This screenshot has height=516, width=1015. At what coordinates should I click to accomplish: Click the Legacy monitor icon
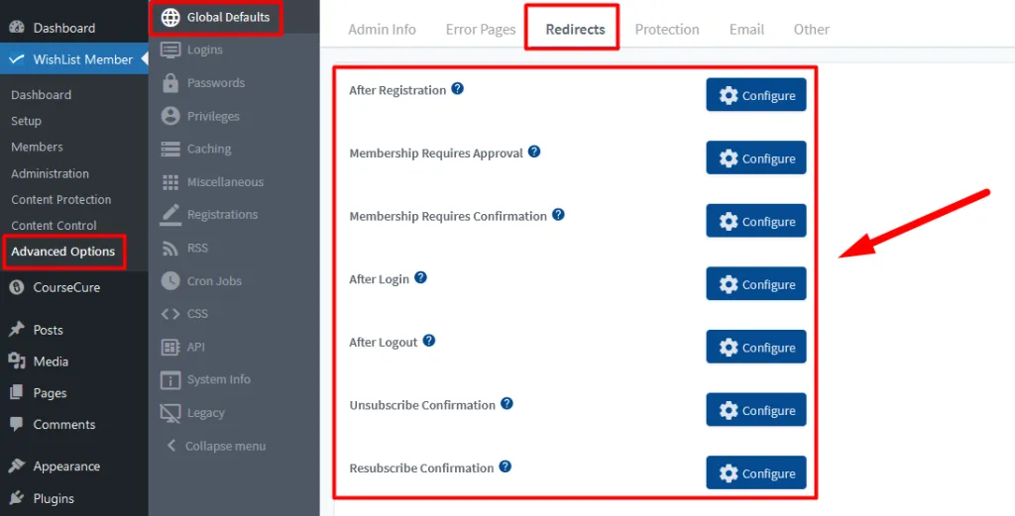tap(170, 413)
